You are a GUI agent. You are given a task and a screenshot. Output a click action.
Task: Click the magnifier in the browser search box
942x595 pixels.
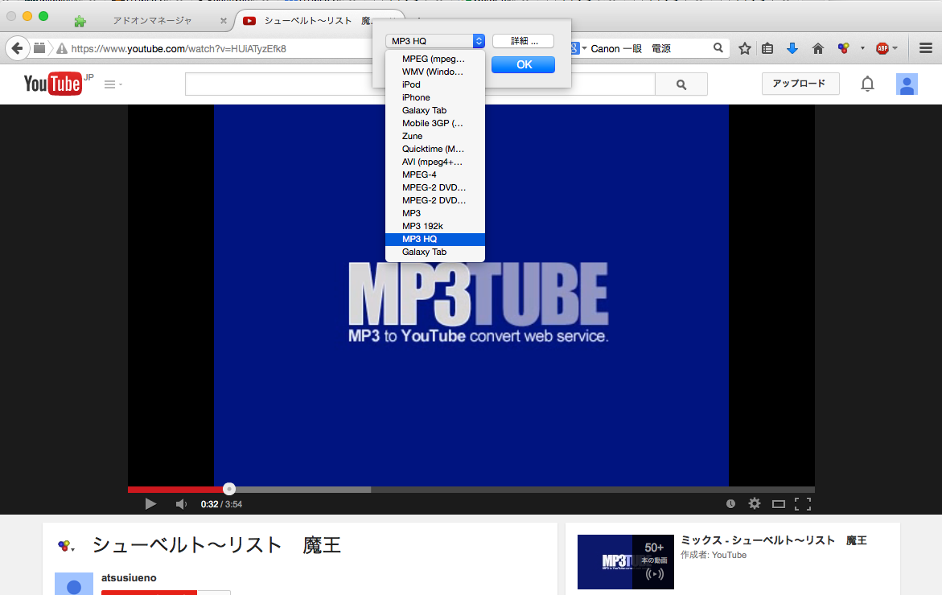718,48
